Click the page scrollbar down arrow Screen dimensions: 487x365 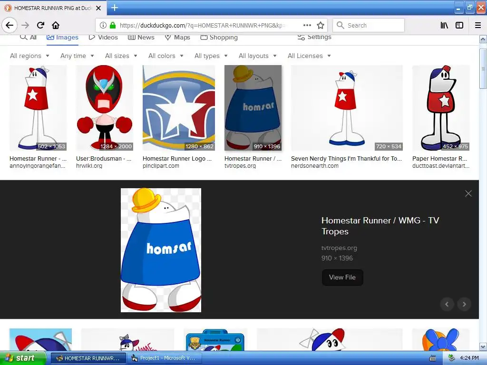coord(483,346)
